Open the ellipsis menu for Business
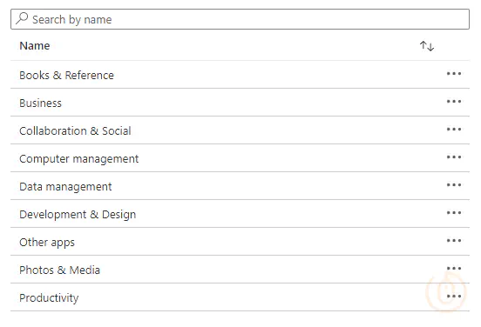Viewport: 481px width, 327px height. tap(454, 102)
